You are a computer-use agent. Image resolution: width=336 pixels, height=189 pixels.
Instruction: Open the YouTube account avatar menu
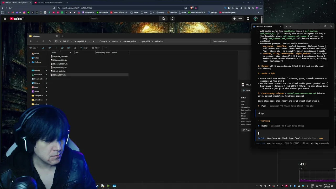pos(255,19)
